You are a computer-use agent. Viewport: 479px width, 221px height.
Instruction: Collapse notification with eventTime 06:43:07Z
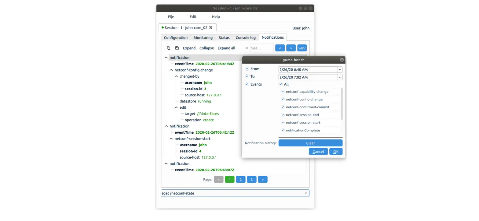point(166,163)
